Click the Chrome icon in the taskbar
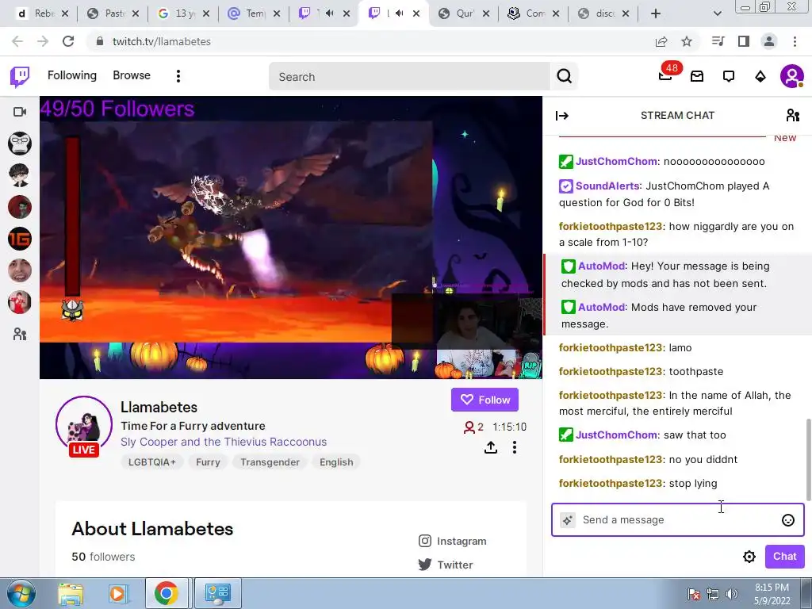 [166, 593]
